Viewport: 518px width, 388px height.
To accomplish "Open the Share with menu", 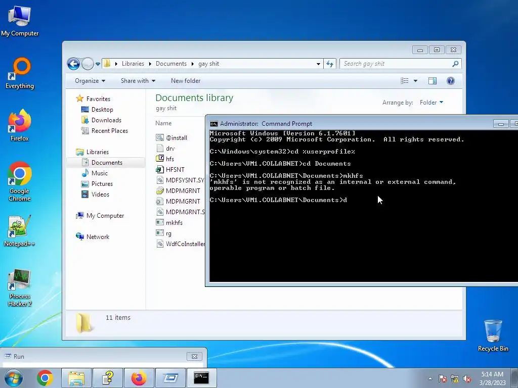I will point(138,81).
